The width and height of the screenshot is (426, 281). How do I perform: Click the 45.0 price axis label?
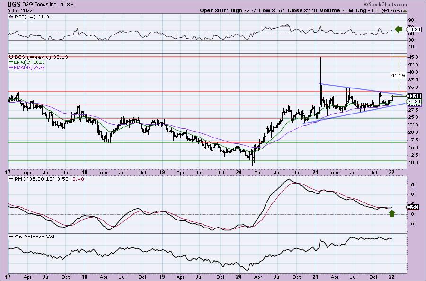coord(413,57)
